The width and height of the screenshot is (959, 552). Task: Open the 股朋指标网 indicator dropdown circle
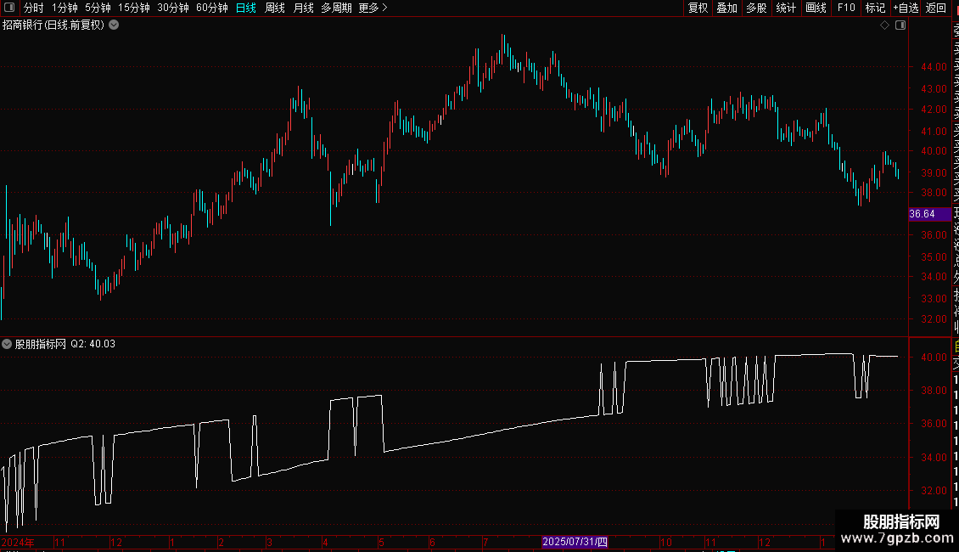coord(7,344)
